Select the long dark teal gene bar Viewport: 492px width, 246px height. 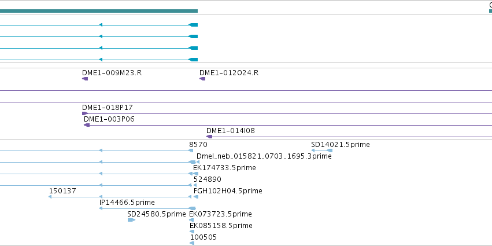click(99, 11)
